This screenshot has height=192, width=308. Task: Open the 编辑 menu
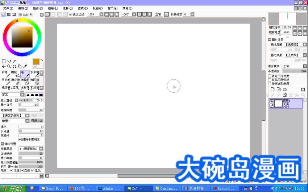point(23,8)
